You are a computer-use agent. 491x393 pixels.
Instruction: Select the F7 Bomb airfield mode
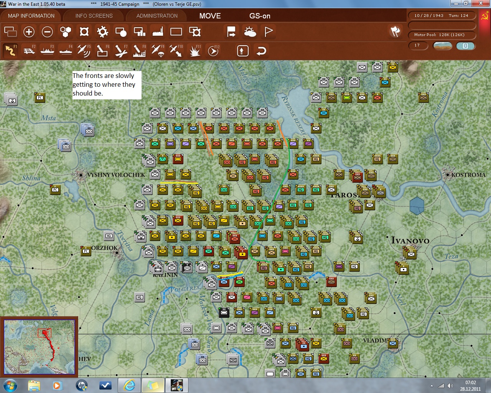120,50
